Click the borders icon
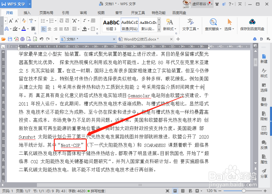Image resolution: width=272 pixels, height=194 pixels. (93, 29)
